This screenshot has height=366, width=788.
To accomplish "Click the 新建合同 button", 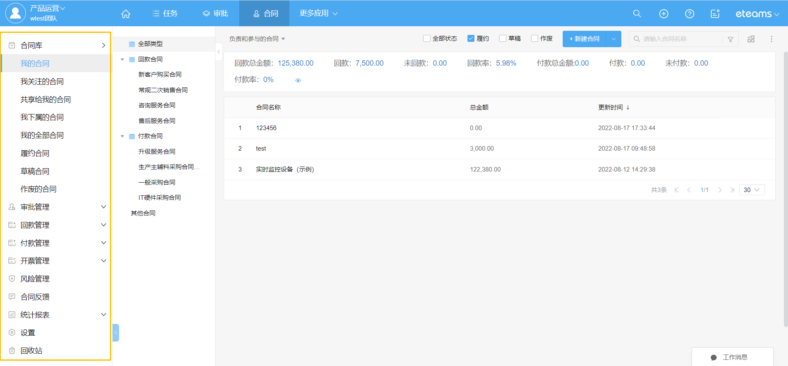I will (x=584, y=39).
